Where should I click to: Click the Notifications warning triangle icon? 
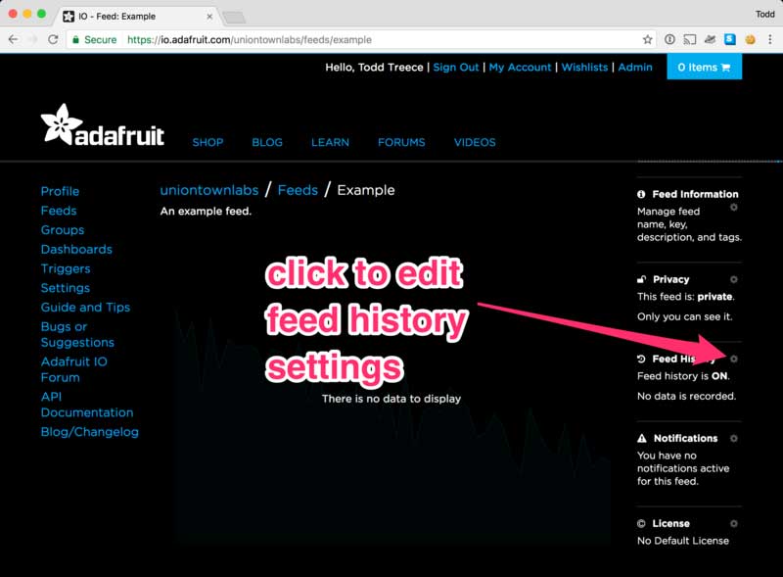coord(640,438)
